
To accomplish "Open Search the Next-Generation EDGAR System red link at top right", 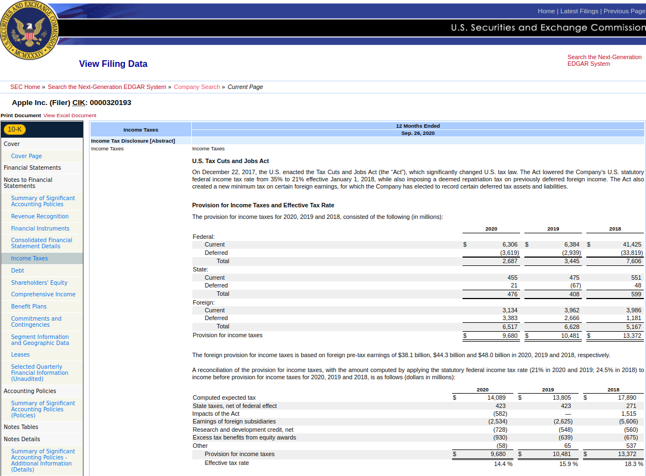I will tap(604, 60).
